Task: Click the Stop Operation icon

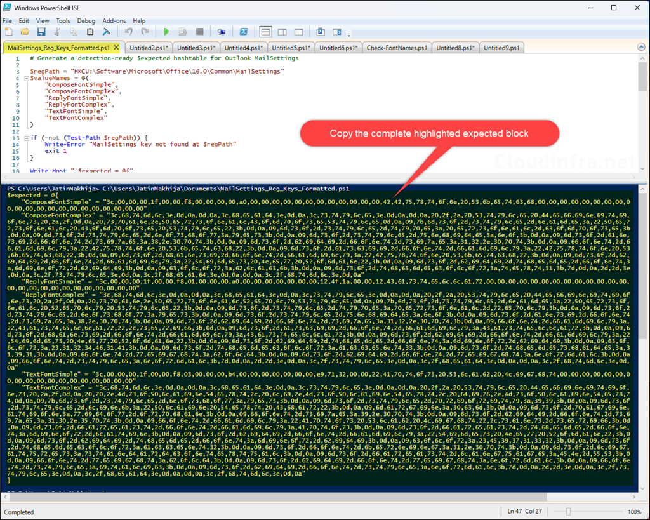Action: pyautogui.click(x=199, y=32)
